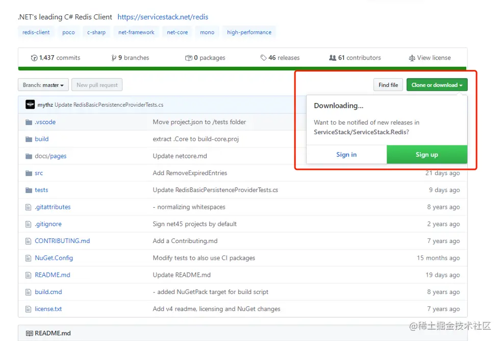Image resolution: width=501 pixels, height=341 pixels.
Task: Open the View license tab
Action: [x=430, y=58]
